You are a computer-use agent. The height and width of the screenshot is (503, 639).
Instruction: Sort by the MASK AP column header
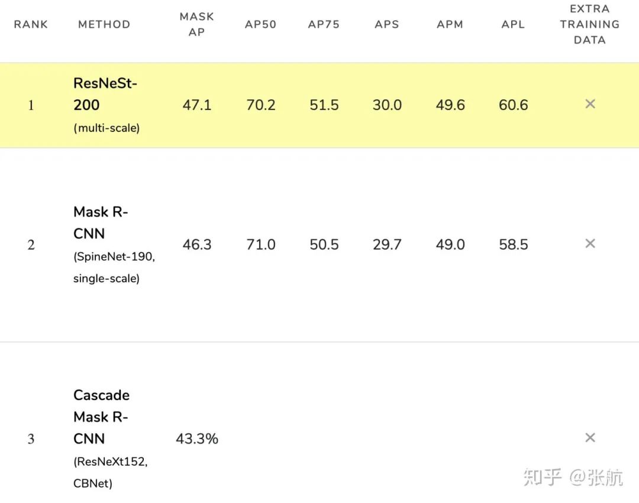coord(197,24)
